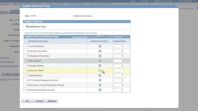Click Add to Favorites in top navigation
Viewport: 198px width, 111px height.
click(x=185, y=1)
